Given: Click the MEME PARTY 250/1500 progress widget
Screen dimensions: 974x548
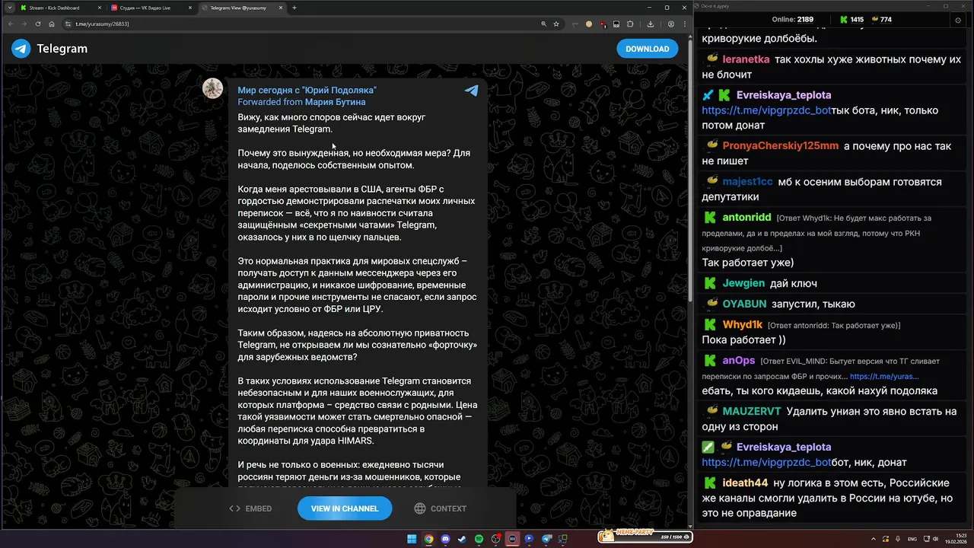Looking at the screenshot, I should (645, 537).
